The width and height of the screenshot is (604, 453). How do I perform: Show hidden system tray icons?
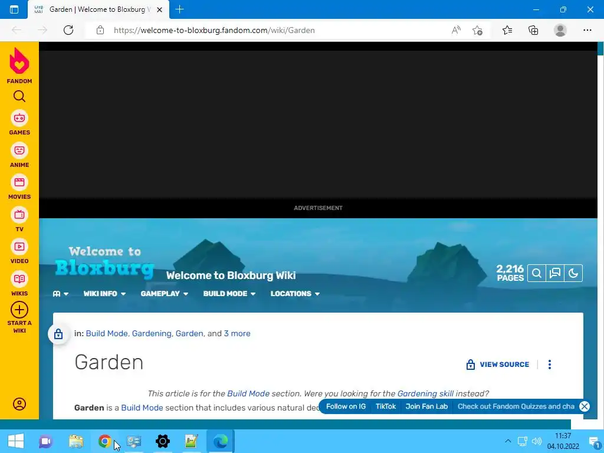[x=508, y=441]
